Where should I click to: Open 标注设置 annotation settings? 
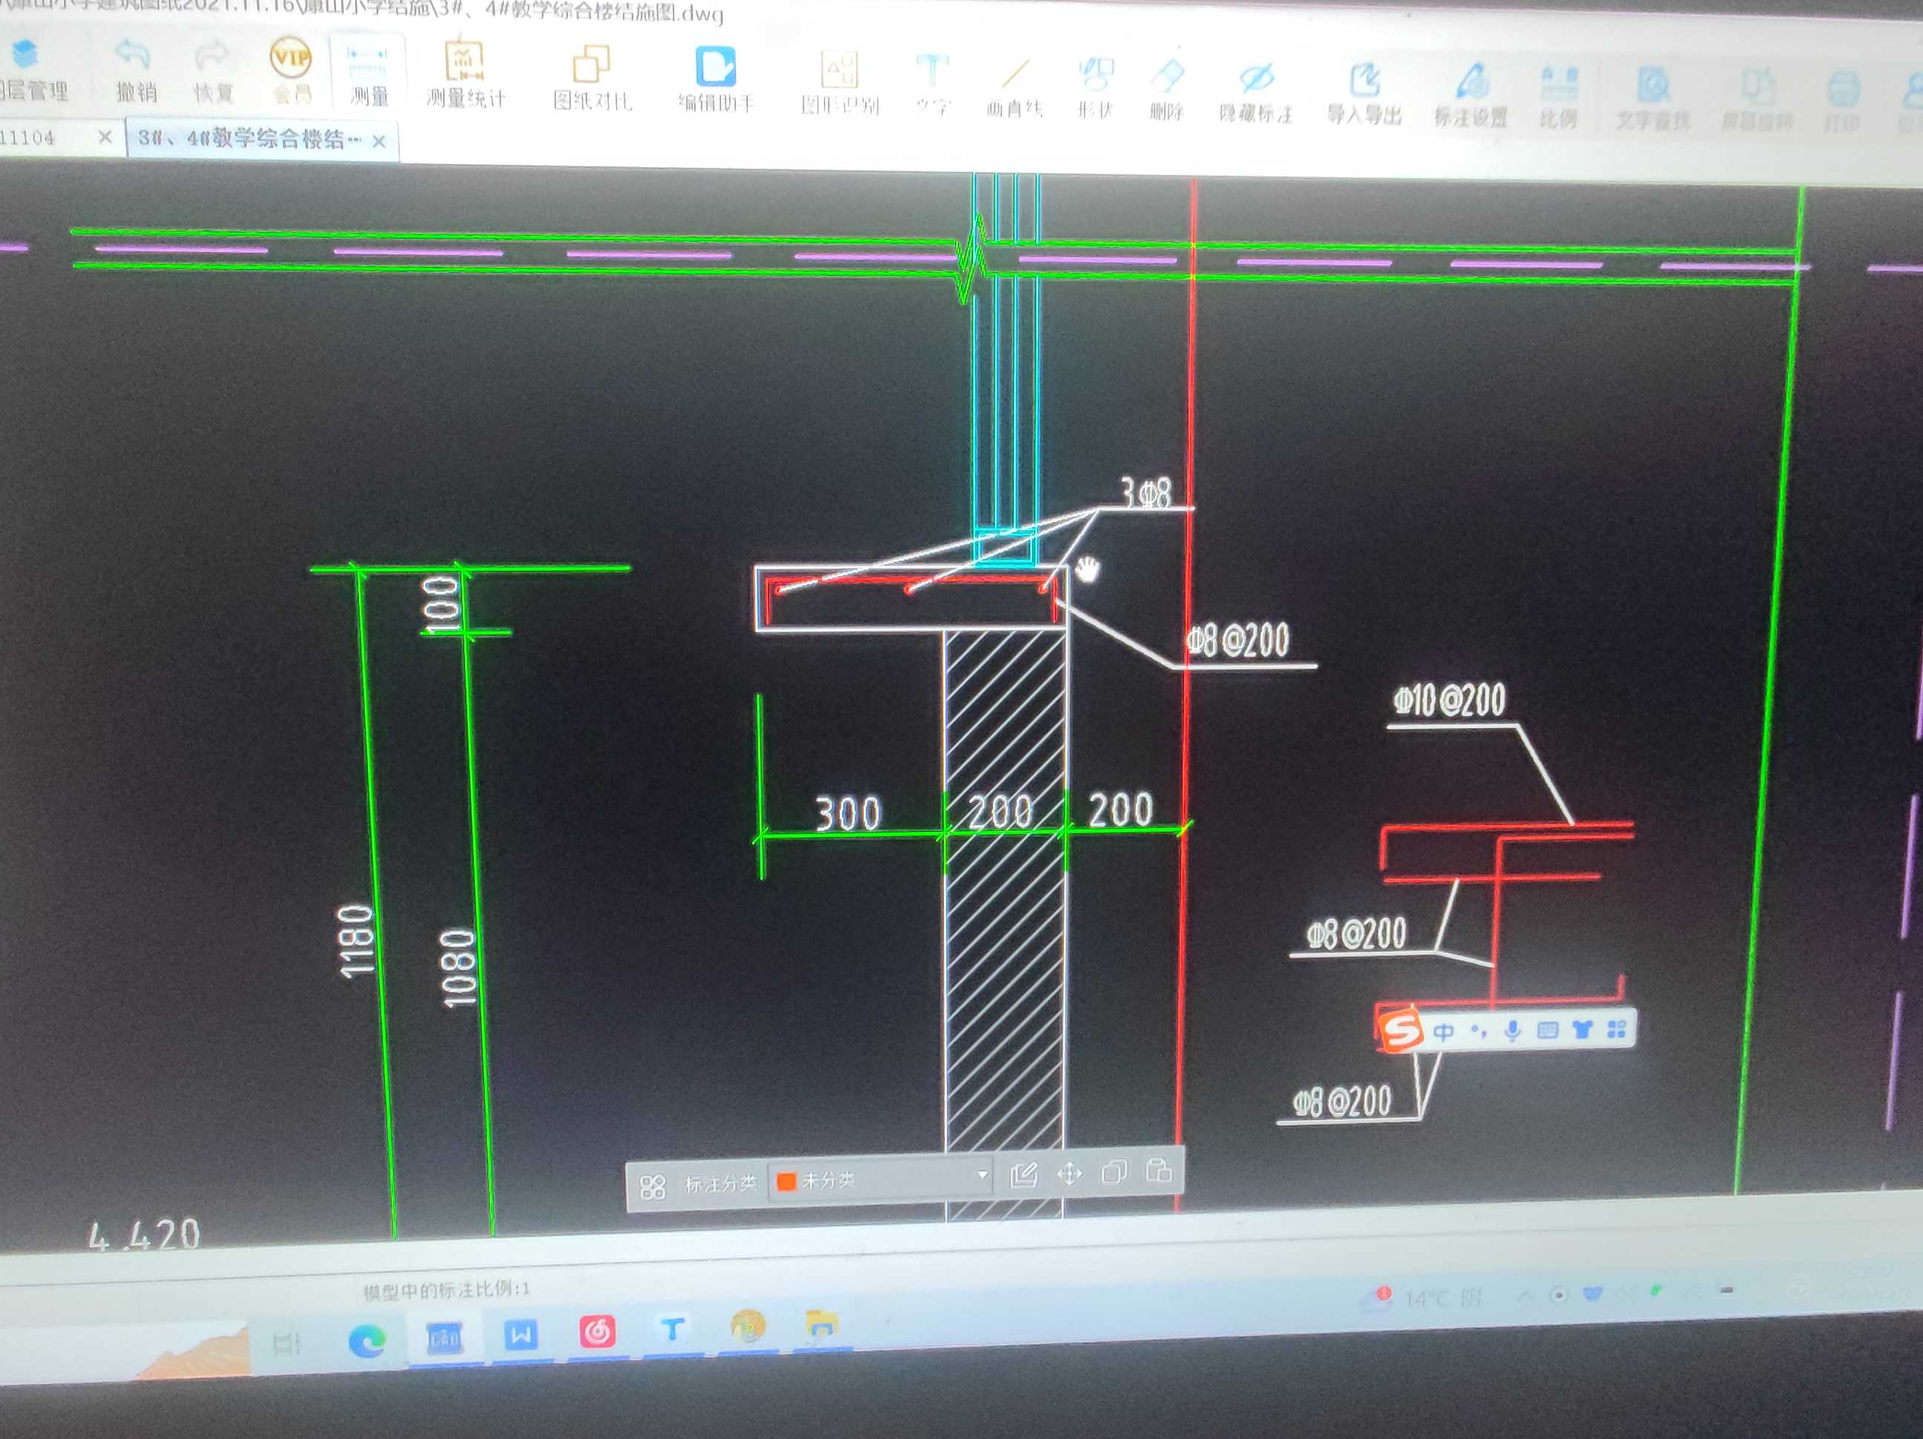(1471, 96)
